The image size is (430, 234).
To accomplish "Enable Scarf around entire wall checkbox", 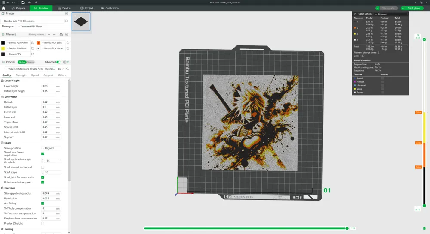I will click(43, 167).
